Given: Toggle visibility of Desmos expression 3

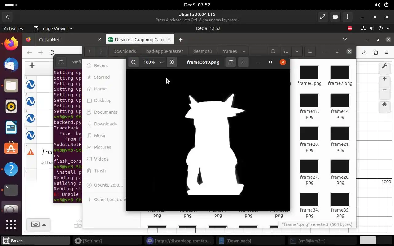Looking at the screenshot, I should [30, 118].
